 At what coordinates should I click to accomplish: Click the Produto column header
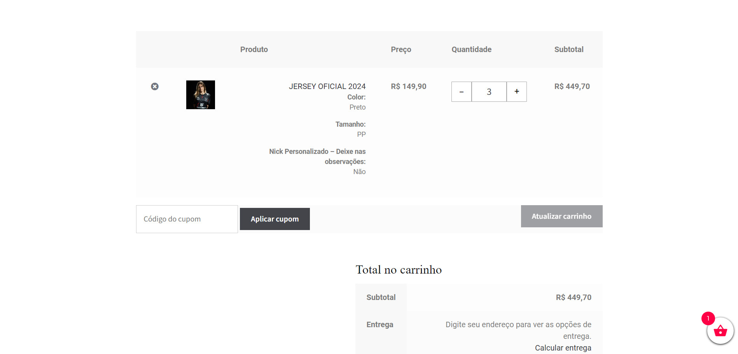click(x=254, y=49)
